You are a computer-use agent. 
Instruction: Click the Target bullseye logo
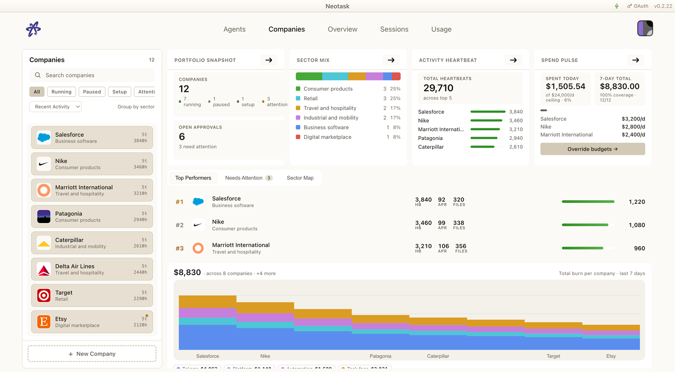[x=44, y=295]
